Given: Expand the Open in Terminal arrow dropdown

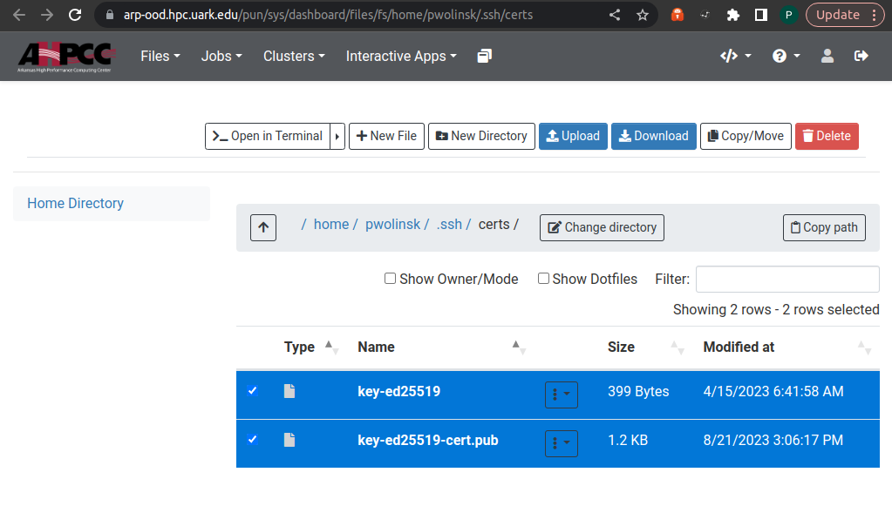Looking at the screenshot, I should coord(337,137).
